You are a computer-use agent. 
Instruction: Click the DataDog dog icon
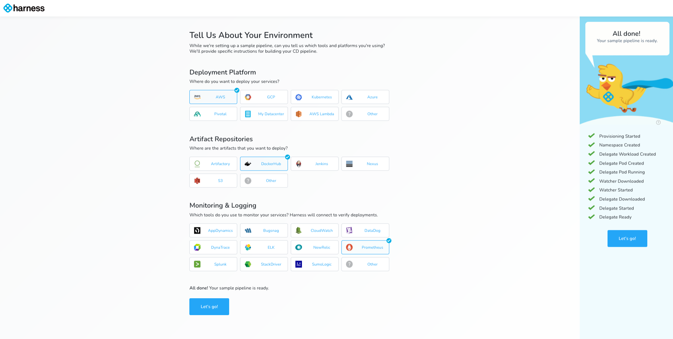pos(350,231)
